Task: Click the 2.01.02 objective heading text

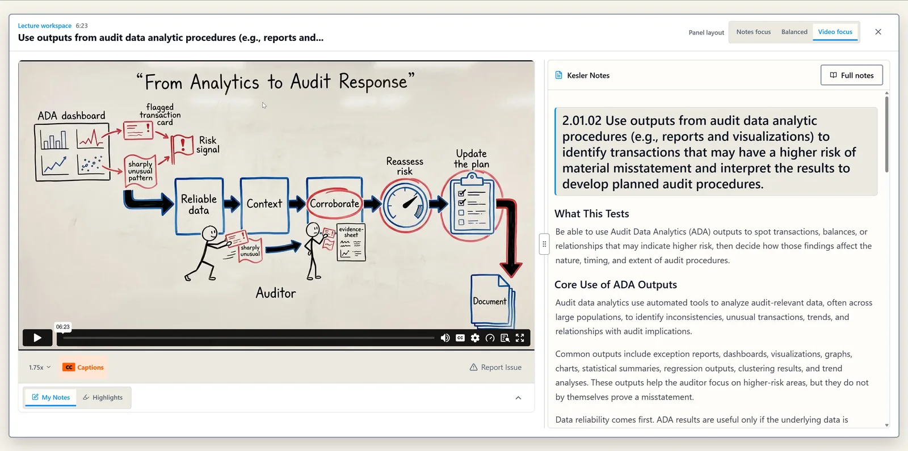Action: 709,152
